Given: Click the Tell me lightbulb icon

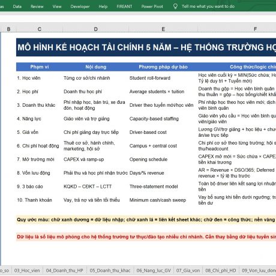Looking at the screenshot, I should click(175, 7).
